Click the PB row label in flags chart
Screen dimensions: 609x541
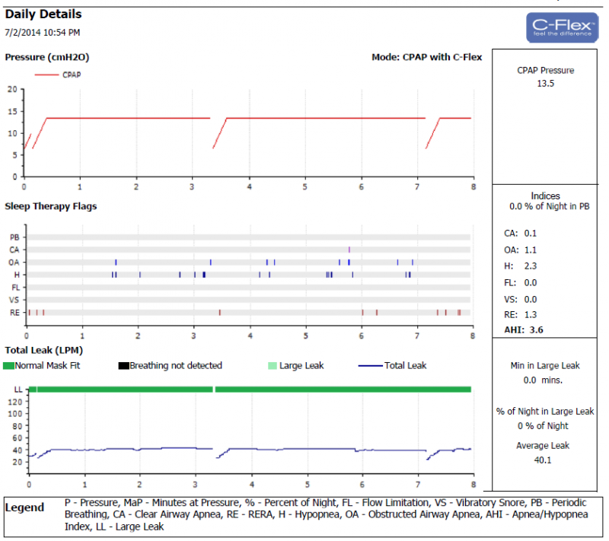coord(14,238)
